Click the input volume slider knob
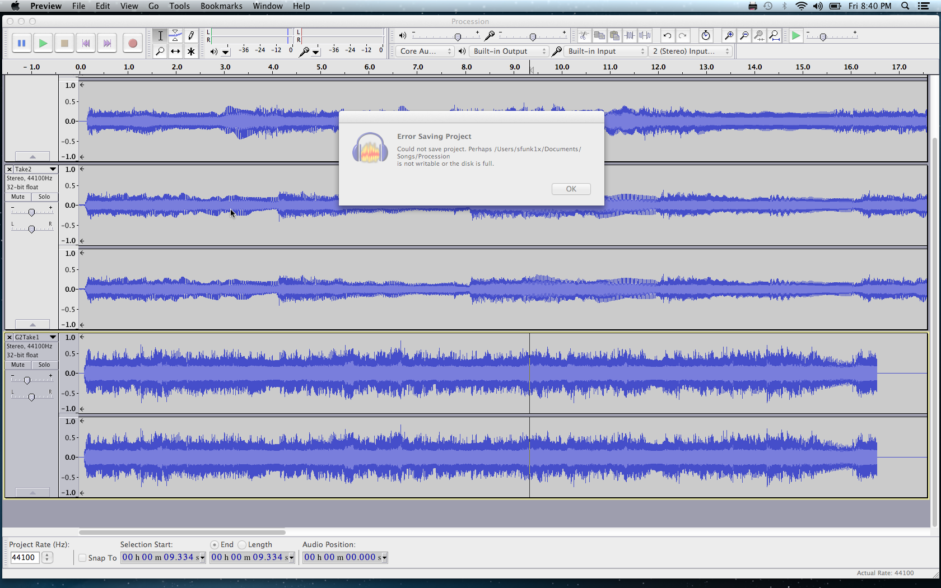 pyautogui.click(x=533, y=37)
